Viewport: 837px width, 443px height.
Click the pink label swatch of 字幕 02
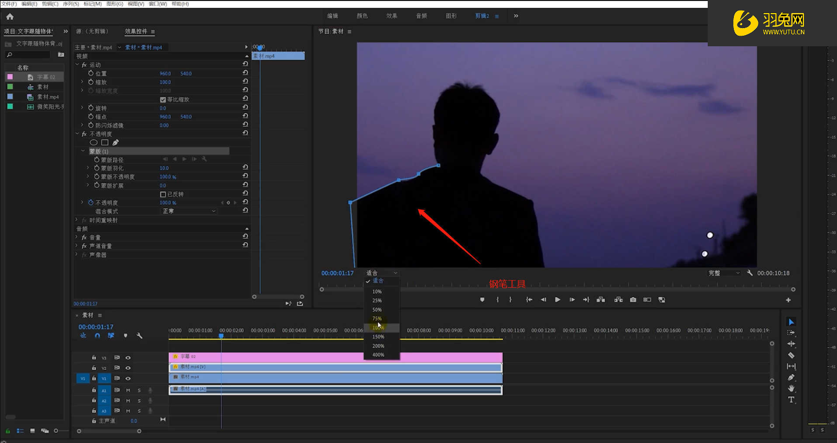point(10,77)
